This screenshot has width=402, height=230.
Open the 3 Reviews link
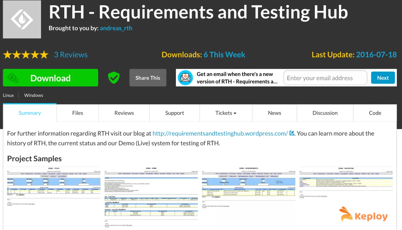point(71,55)
